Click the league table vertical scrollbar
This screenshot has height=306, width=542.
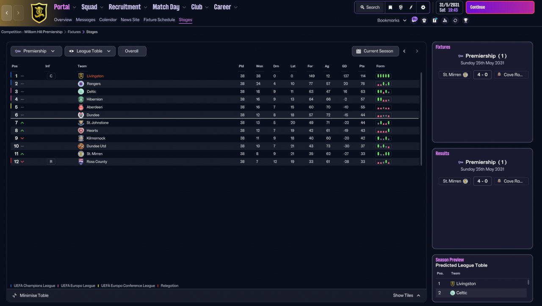pos(421,119)
